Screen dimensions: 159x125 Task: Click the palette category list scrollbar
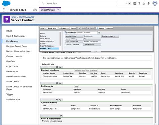(60, 39)
